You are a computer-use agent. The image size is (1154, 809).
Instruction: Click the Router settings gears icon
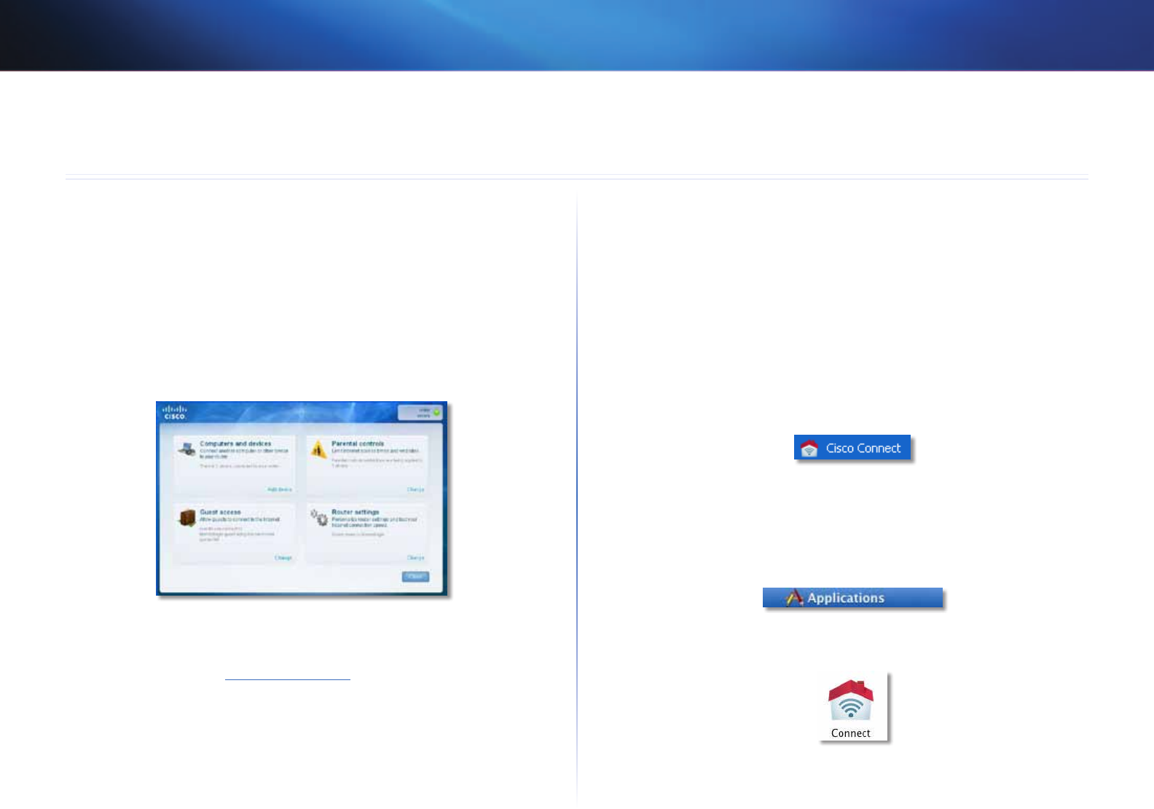tap(319, 518)
